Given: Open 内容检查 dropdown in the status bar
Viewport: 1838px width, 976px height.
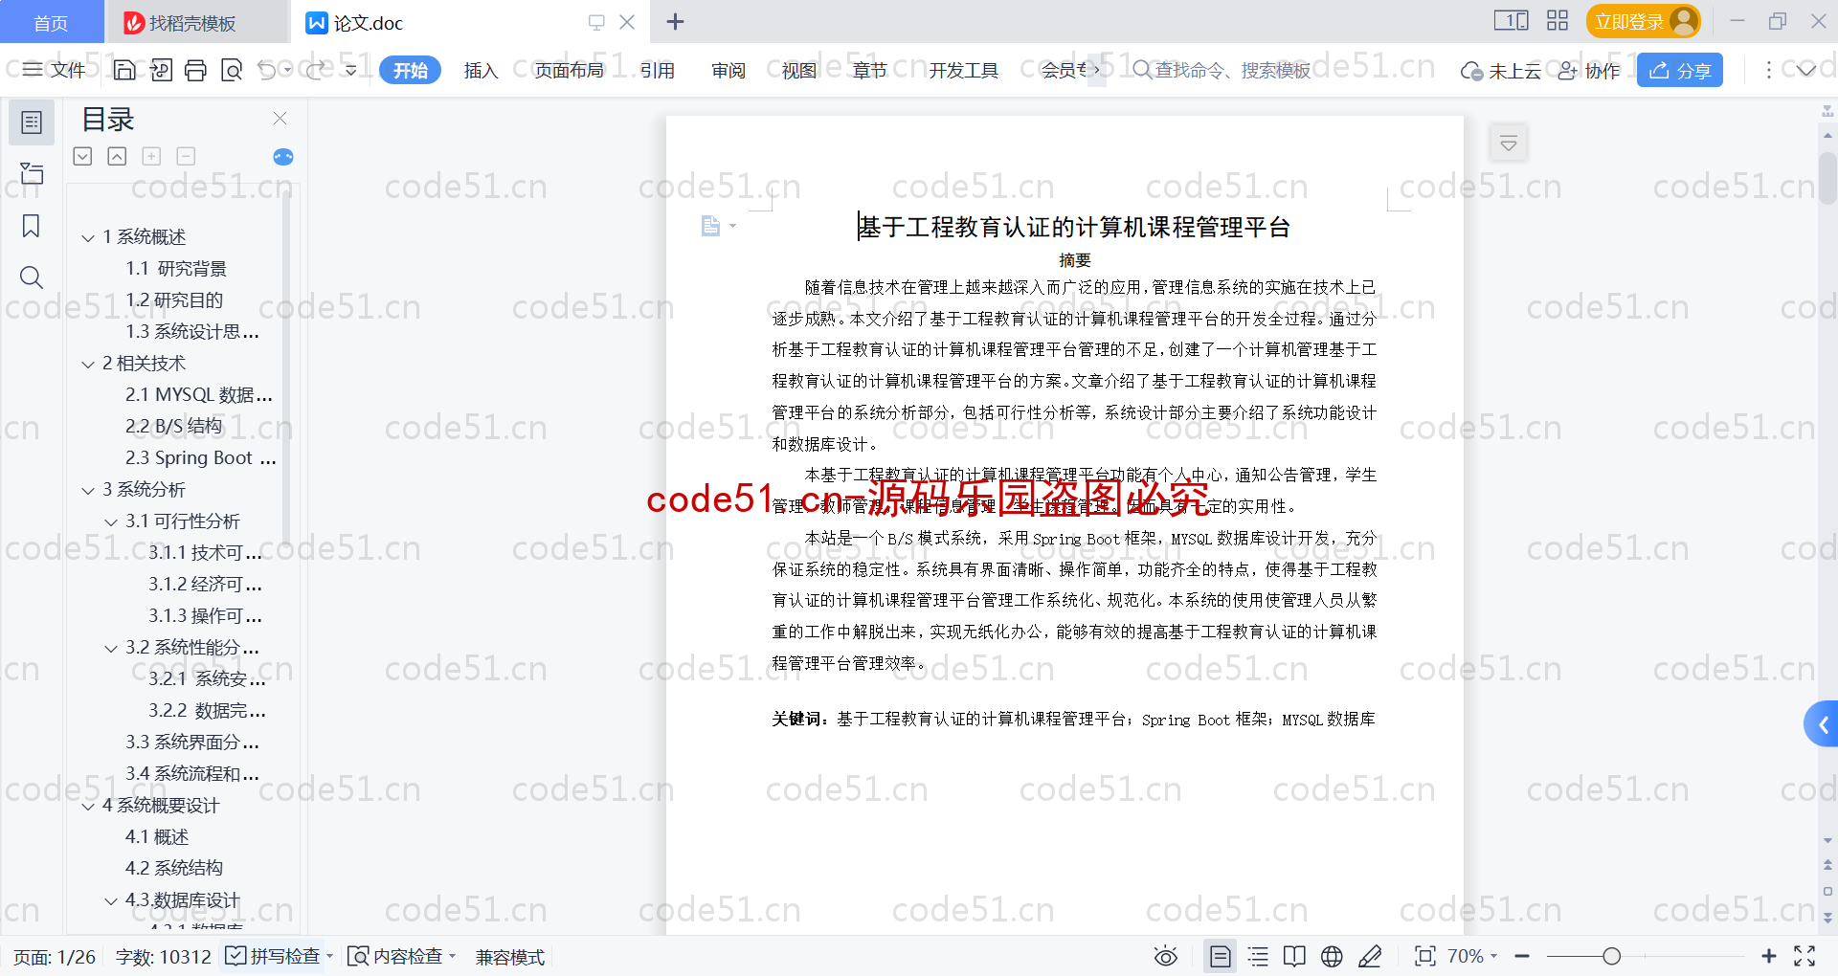Looking at the screenshot, I should click(401, 956).
